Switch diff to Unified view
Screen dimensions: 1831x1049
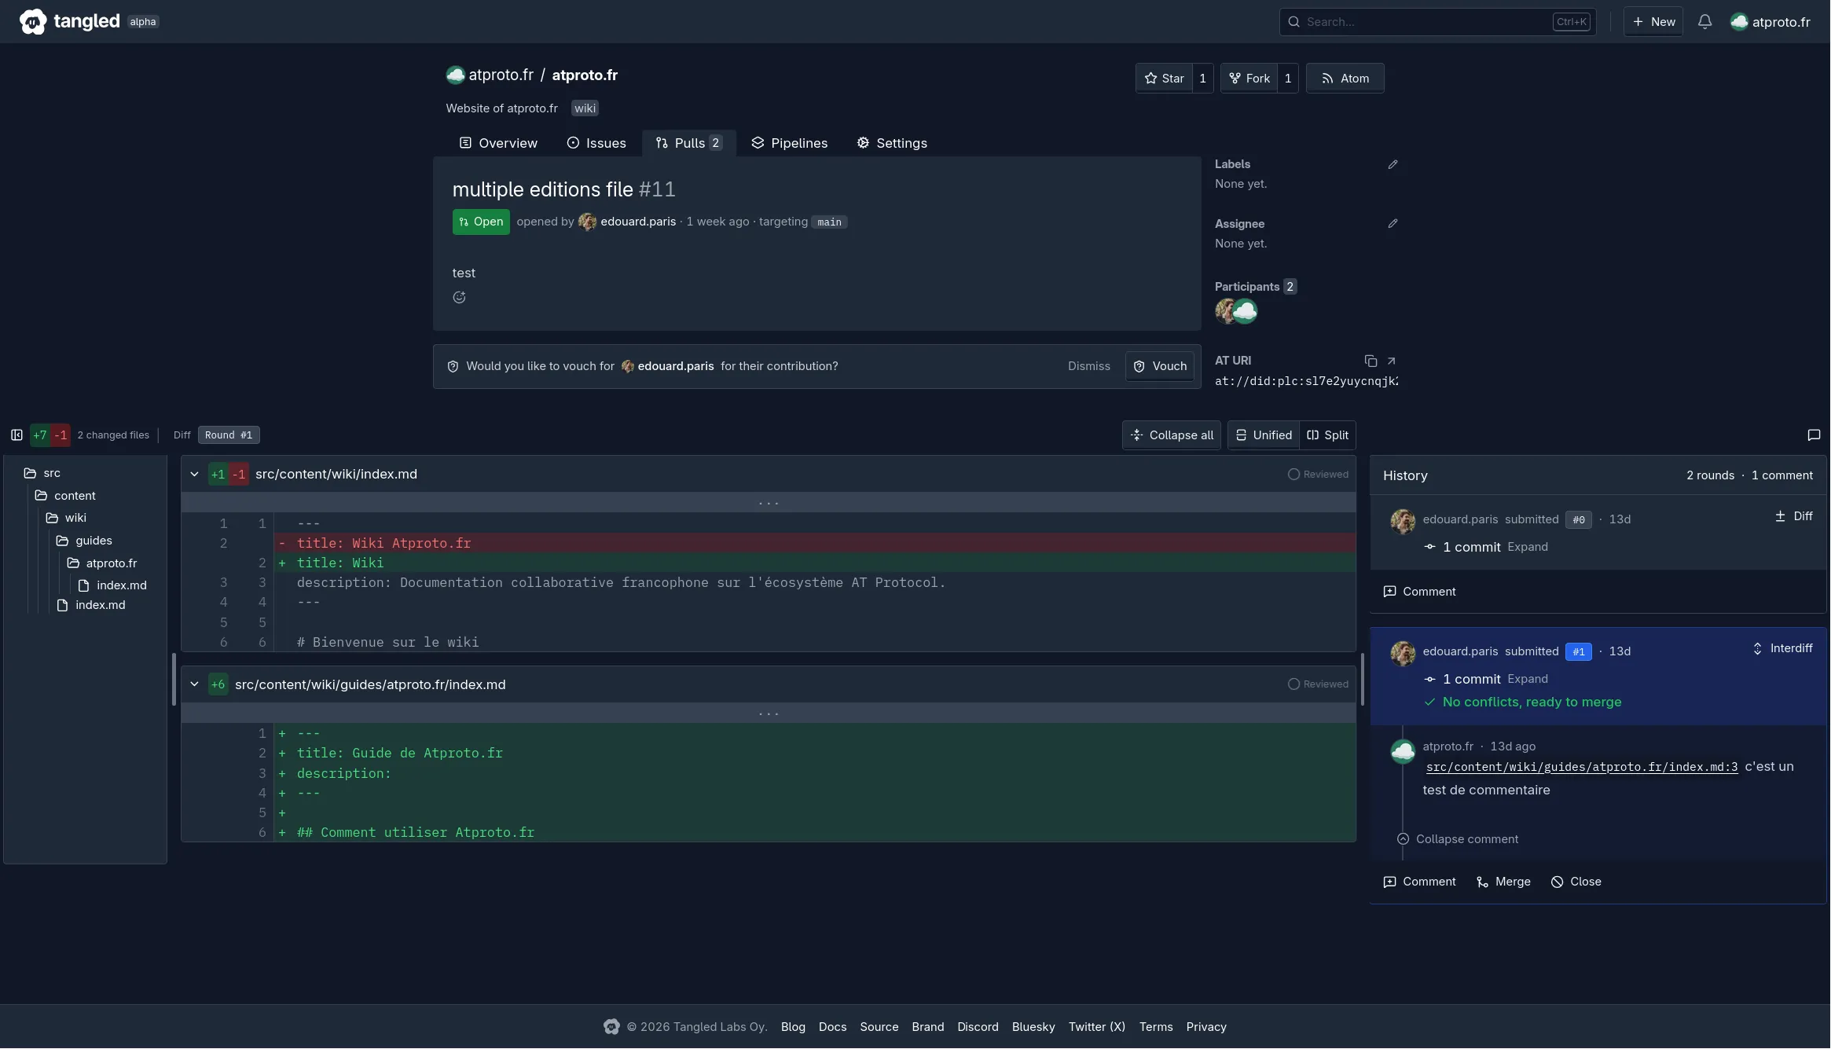1264,435
